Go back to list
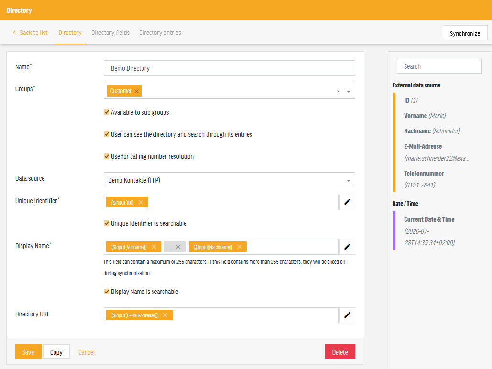Image resolution: width=492 pixels, height=369 pixels. click(31, 33)
